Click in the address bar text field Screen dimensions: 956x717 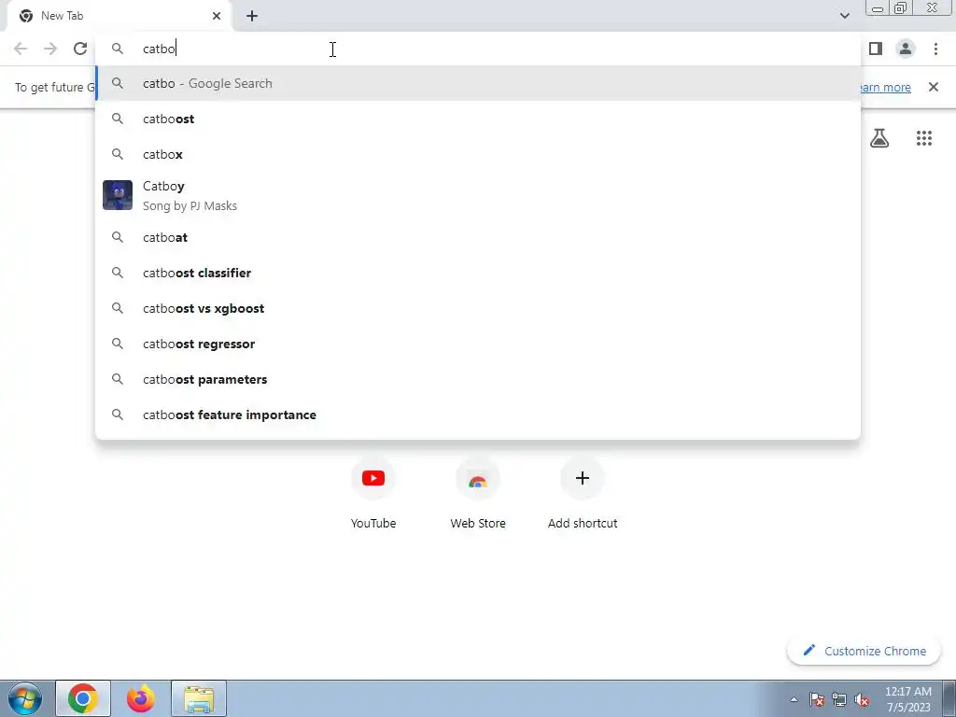tap(478, 49)
